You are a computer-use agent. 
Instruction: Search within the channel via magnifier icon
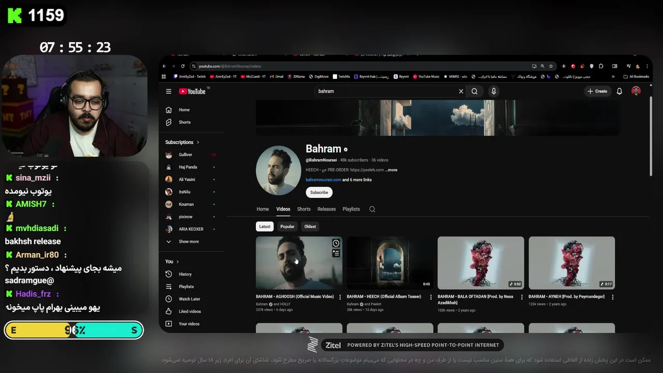tap(372, 209)
